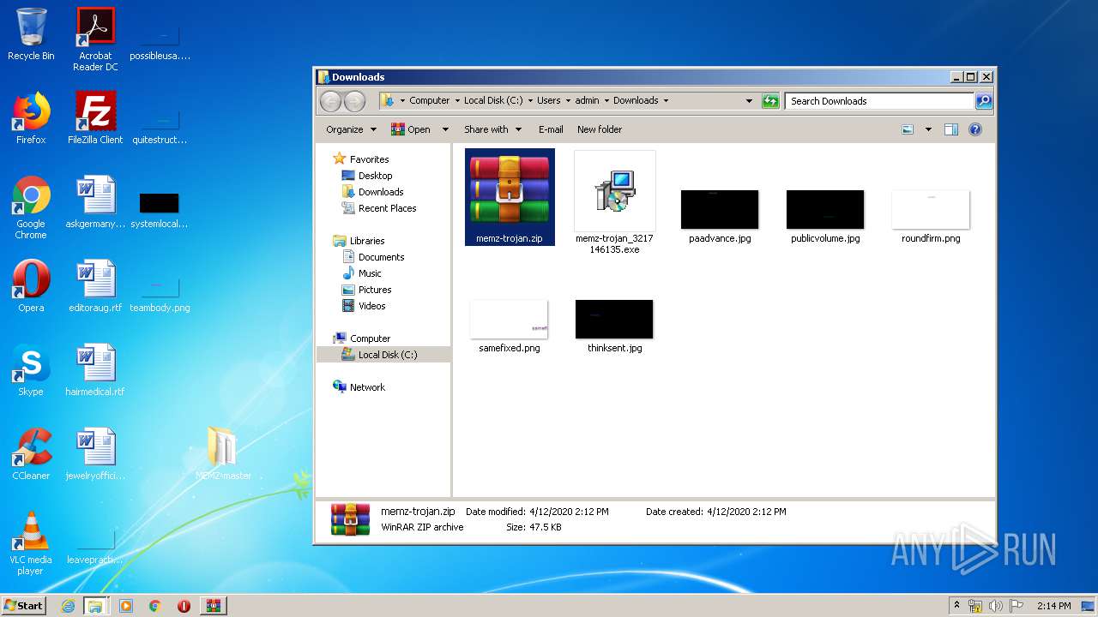Image resolution: width=1098 pixels, height=617 pixels.
Task: Select the Opera desktop shortcut
Action: (x=31, y=286)
